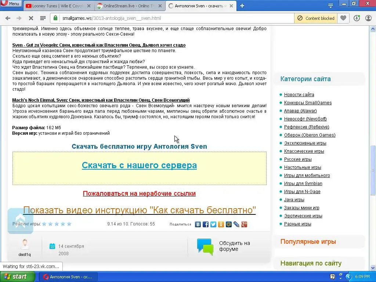Open the Windows start button
376x282 pixels.
click(x=18, y=277)
